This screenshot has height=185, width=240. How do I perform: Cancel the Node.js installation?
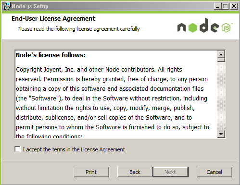215,172
